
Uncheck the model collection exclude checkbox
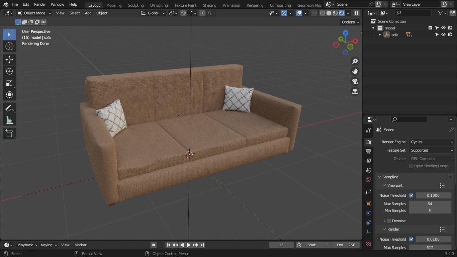[430, 28]
